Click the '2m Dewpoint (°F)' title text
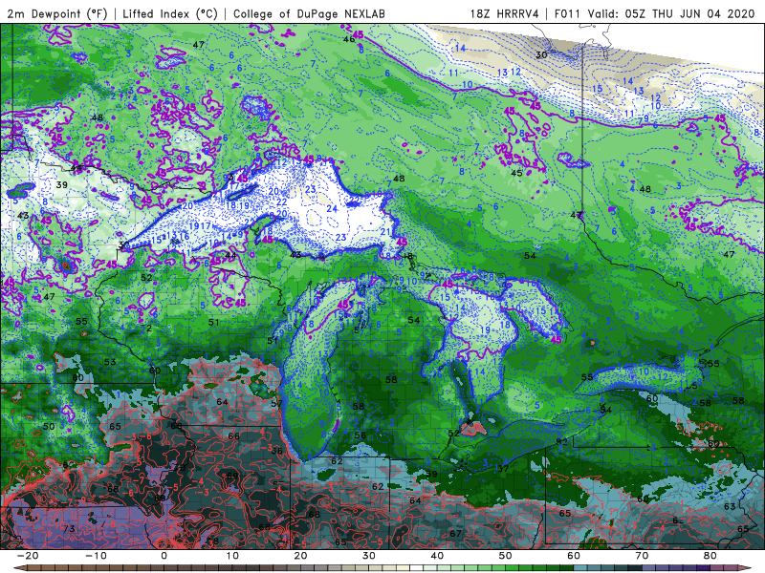The width and height of the screenshot is (765, 573). [57, 13]
